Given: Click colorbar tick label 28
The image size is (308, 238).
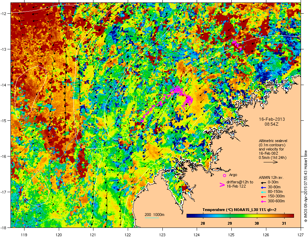Looking at the screenshot, I should pyautogui.click(x=203, y=223).
